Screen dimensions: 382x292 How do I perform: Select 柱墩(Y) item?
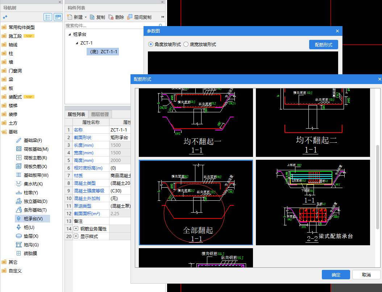click(x=31, y=193)
